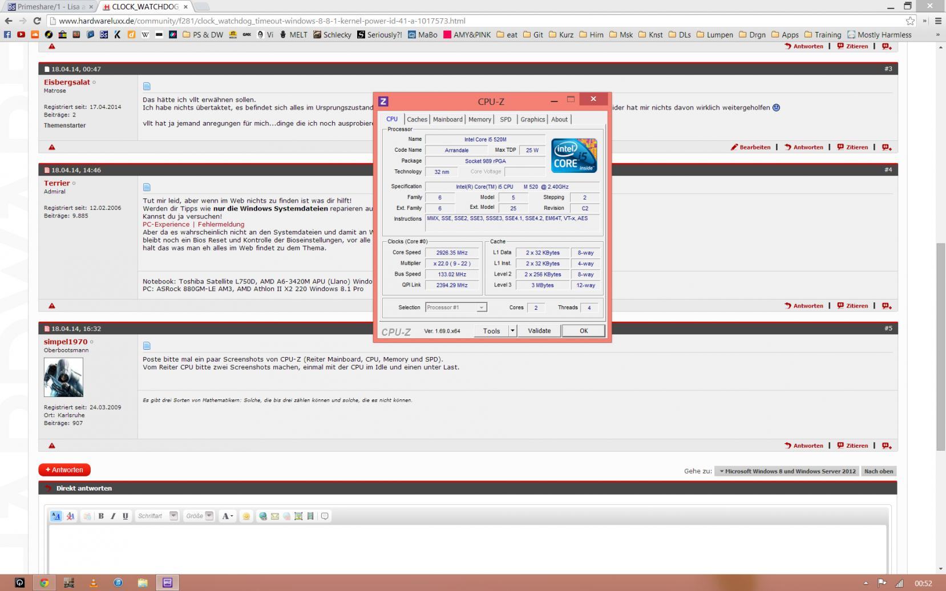Screen dimensions: 946x591
Task: Open user profile simpel1970
Action: click(66, 342)
